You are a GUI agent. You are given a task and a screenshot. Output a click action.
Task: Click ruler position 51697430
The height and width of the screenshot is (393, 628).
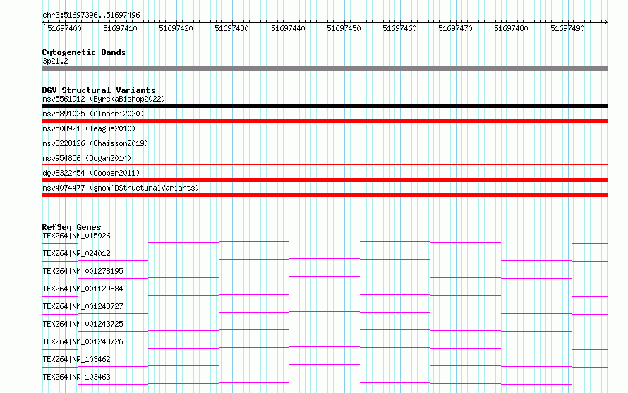[231, 28]
